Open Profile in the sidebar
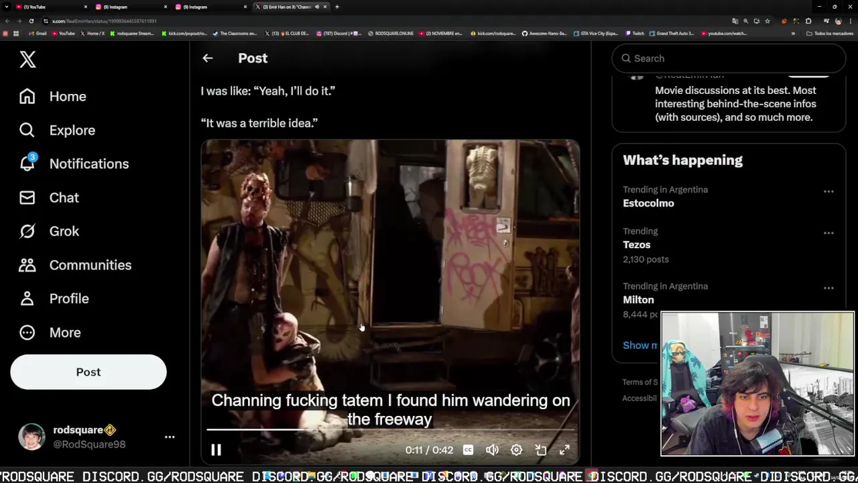858x483 pixels. point(54,299)
